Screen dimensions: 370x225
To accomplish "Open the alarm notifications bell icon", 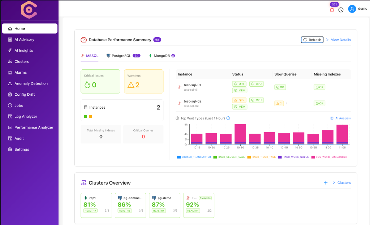I will click(332, 10).
